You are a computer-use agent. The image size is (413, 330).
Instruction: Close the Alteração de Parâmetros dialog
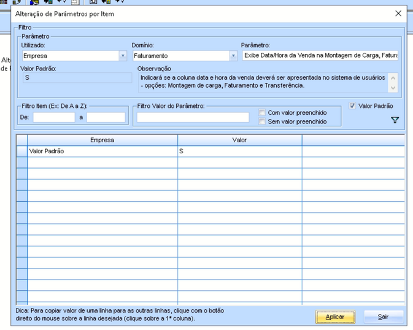coord(398,13)
